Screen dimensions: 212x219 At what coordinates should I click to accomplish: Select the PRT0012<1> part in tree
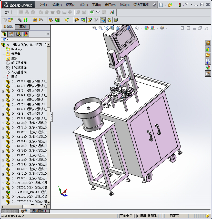point(25,201)
